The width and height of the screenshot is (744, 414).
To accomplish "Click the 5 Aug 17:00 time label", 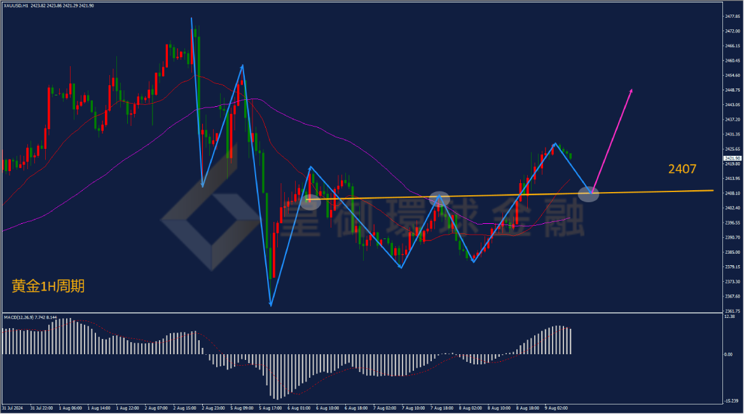I will tap(270, 408).
